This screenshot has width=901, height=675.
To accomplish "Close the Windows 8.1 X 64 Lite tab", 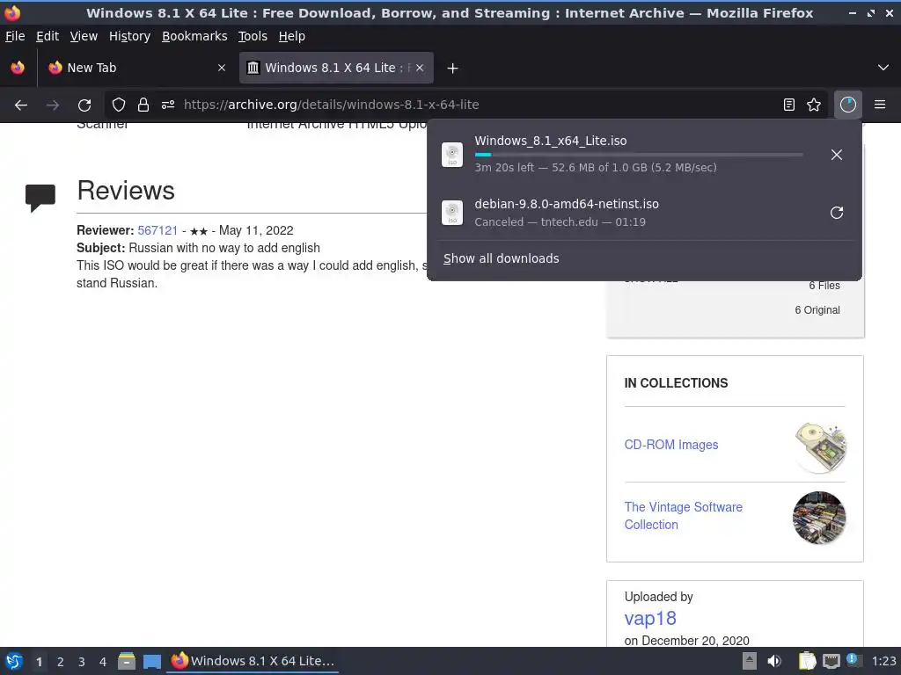I will pyautogui.click(x=420, y=68).
